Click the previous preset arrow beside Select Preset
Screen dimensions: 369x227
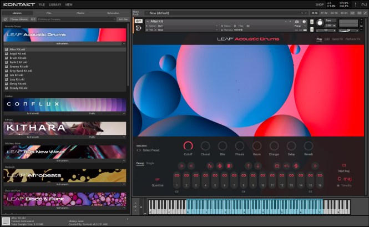pyautogui.click(x=138, y=150)
